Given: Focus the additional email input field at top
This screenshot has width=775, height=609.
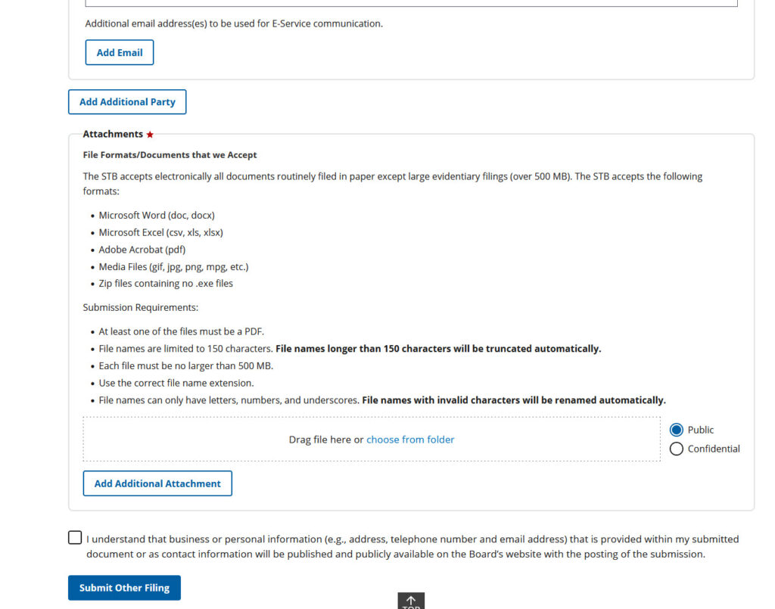Looking at the screenshot, I should point(411,3).
